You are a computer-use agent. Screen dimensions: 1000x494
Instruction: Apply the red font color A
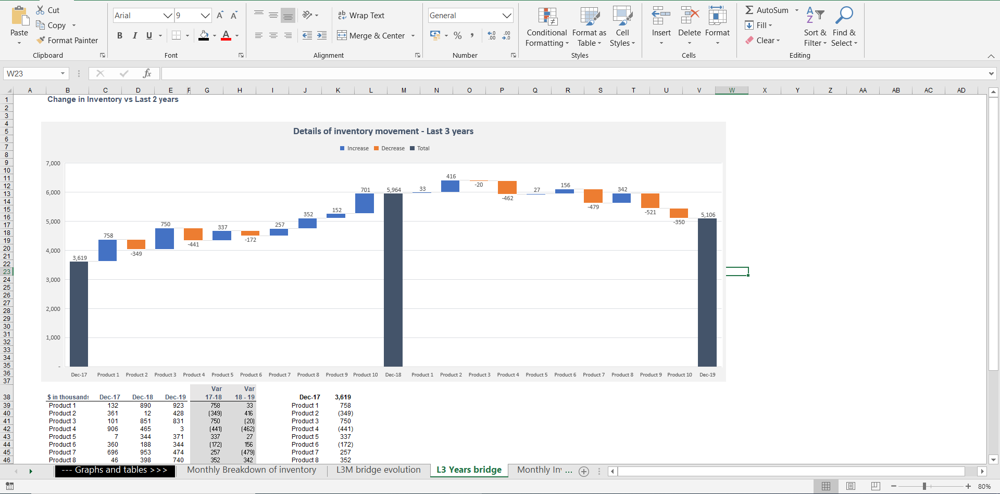226,35
